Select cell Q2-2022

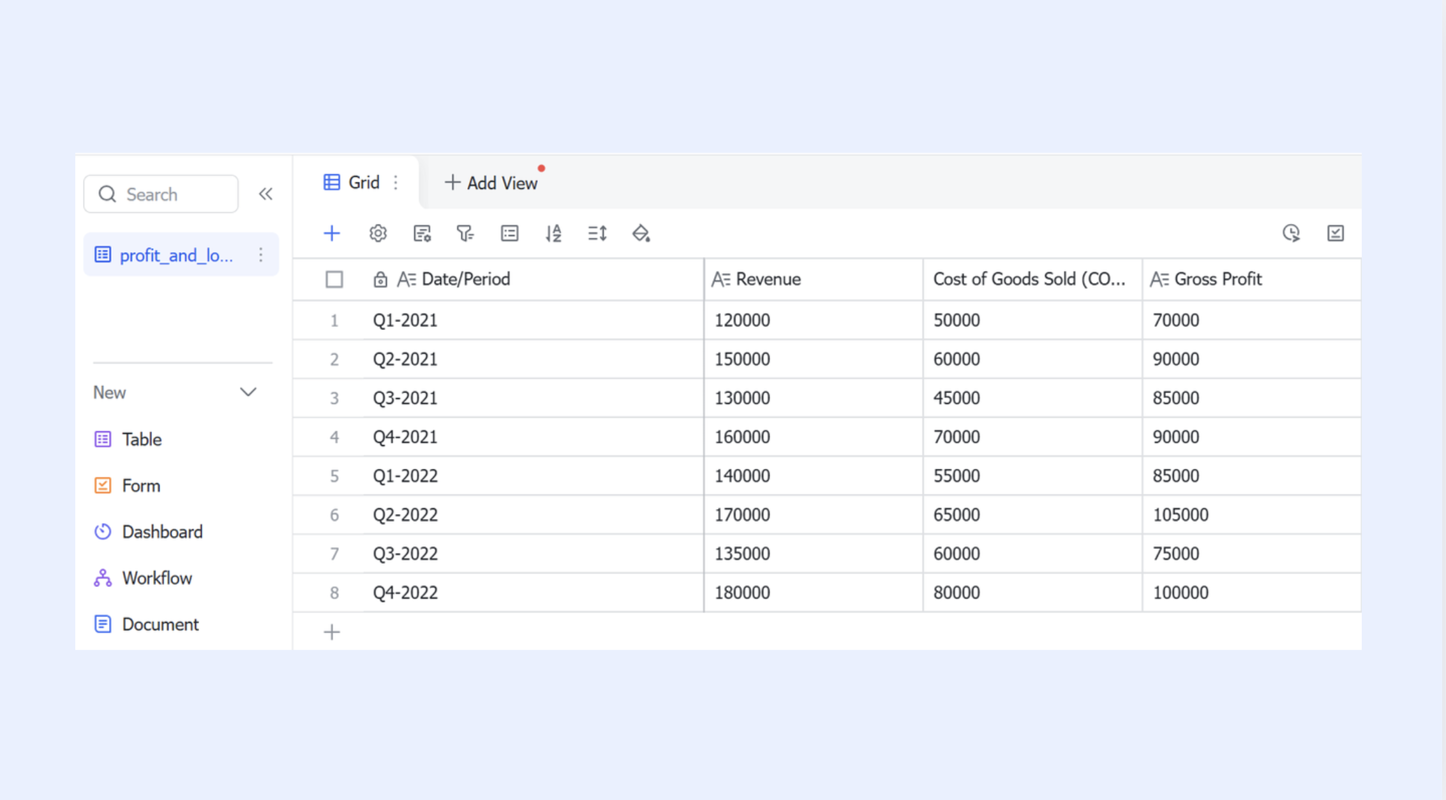tap(533, 515)
